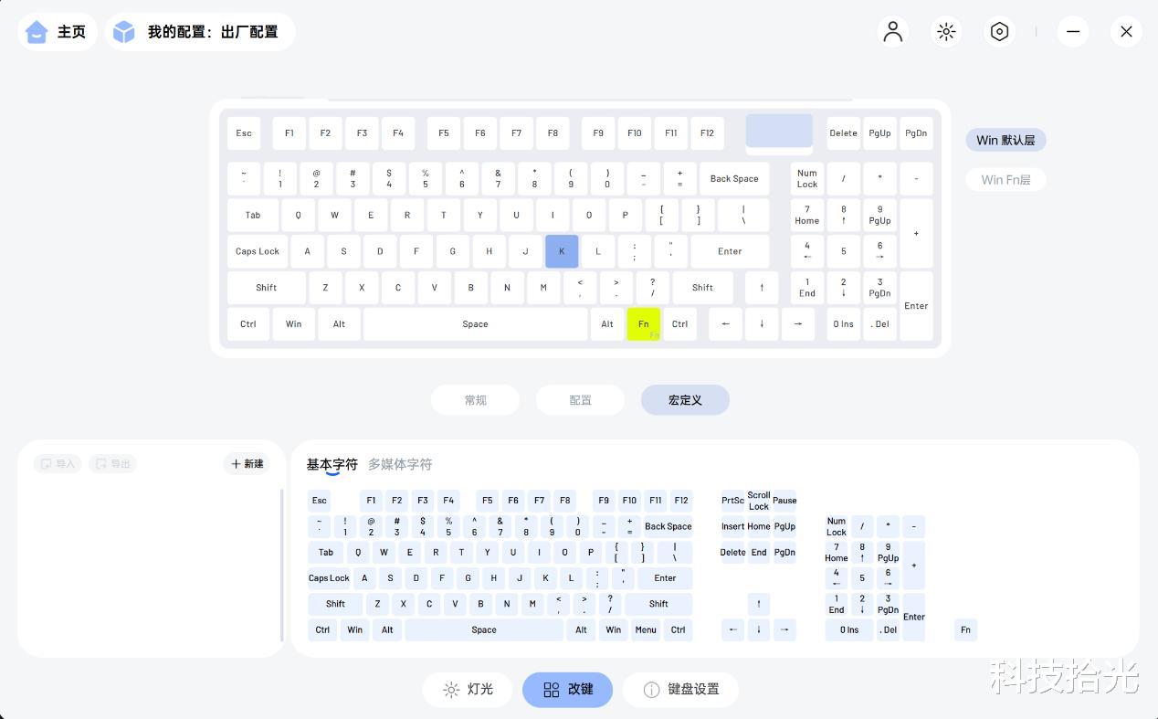Image resolution: width=1158 pixels, height=719 pixels.
Task: Create a new macro with 新建
Action: pyautogui.click(x=247, y=464)
